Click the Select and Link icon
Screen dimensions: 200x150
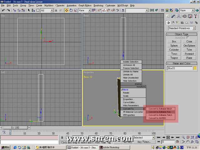[x=14, y=10]
